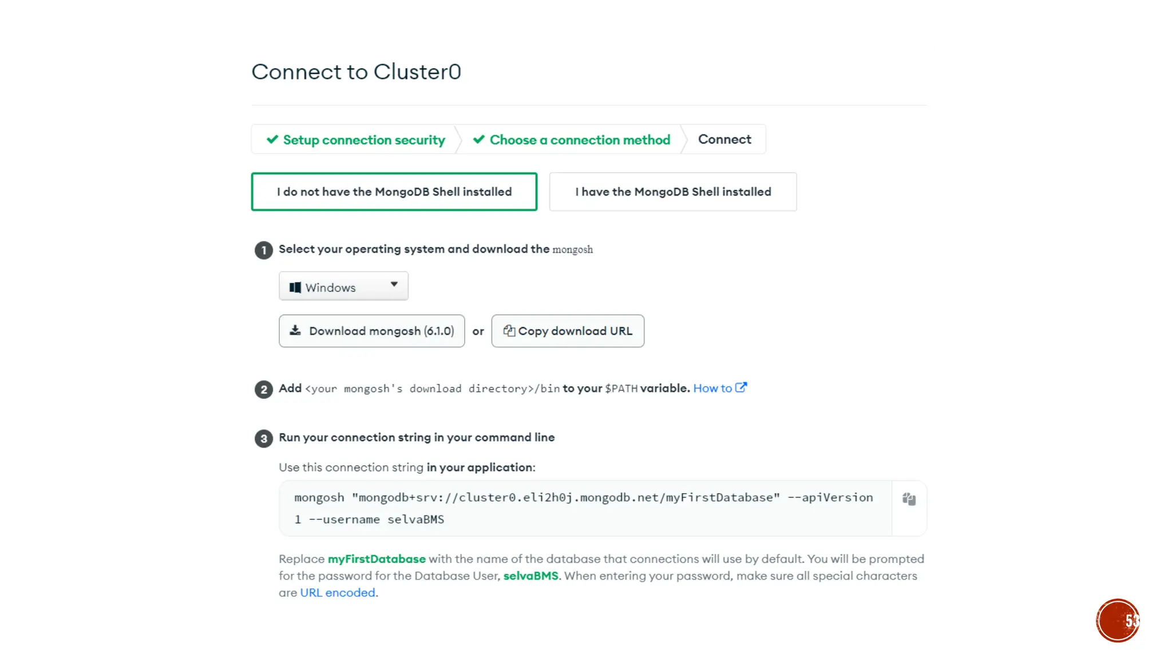This screenshot has height=659, width=1172.
Task: Select "I do not have the MongoDB Shell installed"
Action: [x=394, y=192]
